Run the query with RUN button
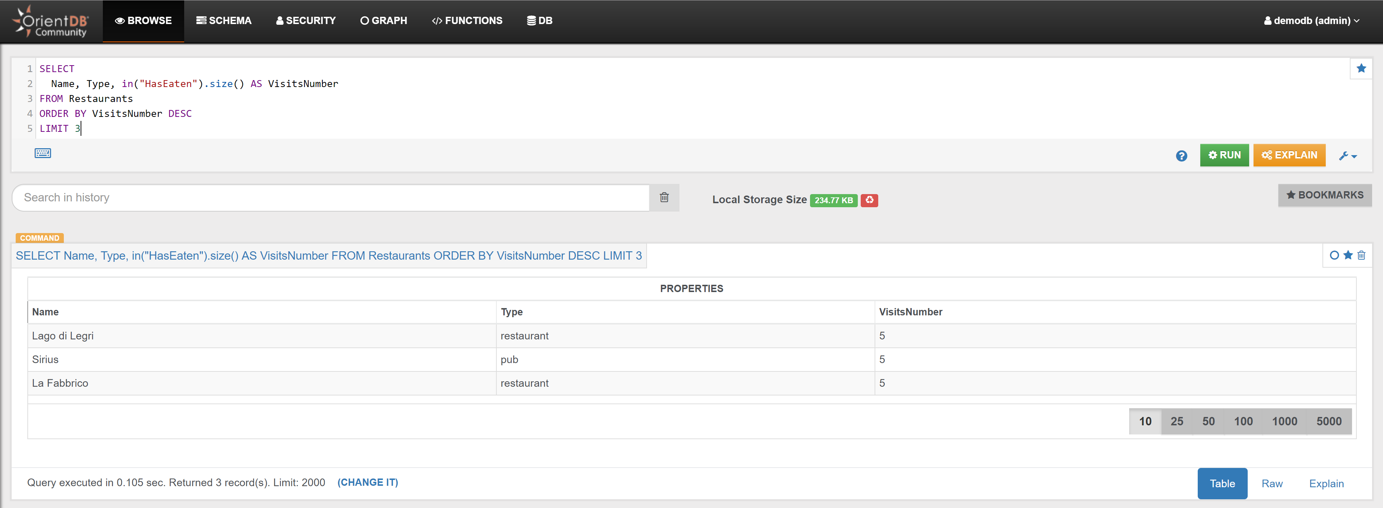The image size is (1383, 508). 1224,155
